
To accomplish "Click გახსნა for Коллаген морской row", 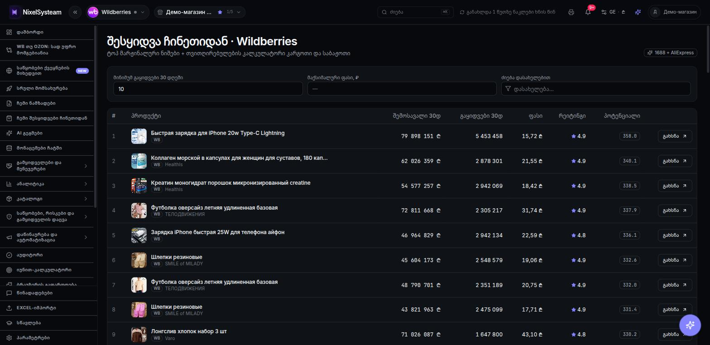I will coord(675,161).
